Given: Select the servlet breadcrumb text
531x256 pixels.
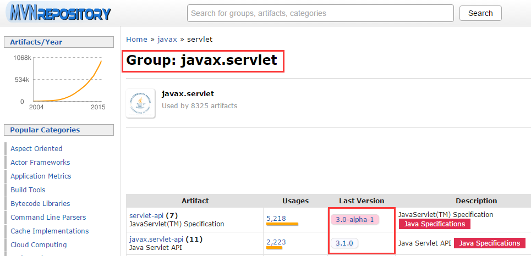Looking at the screenshot, I should 200,39.
